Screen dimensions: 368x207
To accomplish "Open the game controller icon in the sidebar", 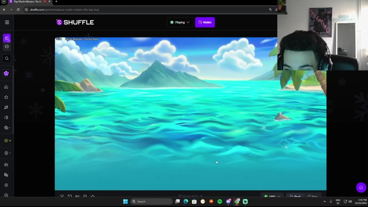I will tap(6, 165).
